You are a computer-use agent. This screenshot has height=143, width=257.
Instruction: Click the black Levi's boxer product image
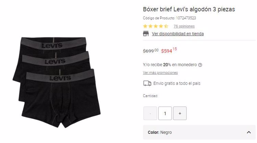[57, 82]
